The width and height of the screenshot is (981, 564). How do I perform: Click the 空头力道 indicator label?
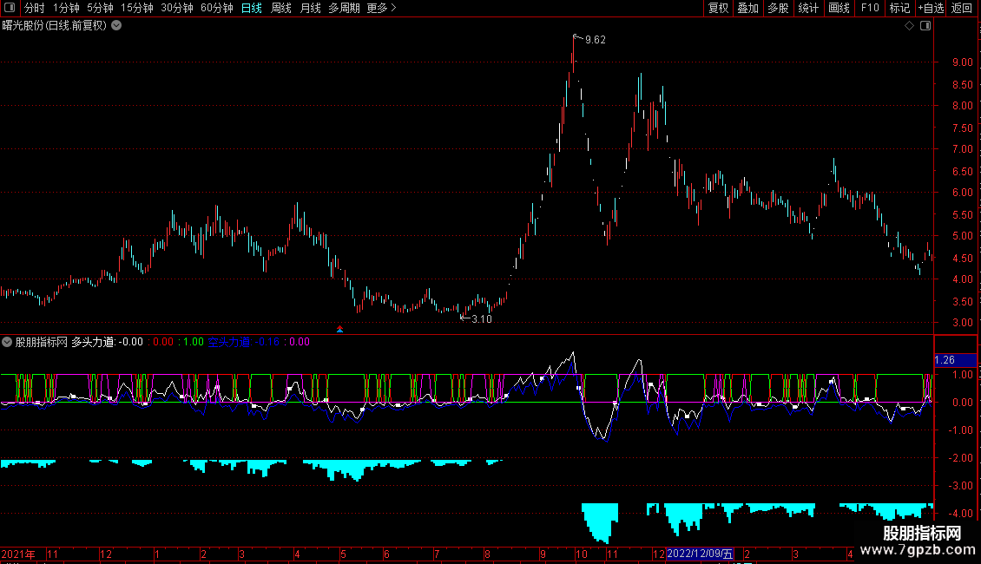click(x=229, y=342)
